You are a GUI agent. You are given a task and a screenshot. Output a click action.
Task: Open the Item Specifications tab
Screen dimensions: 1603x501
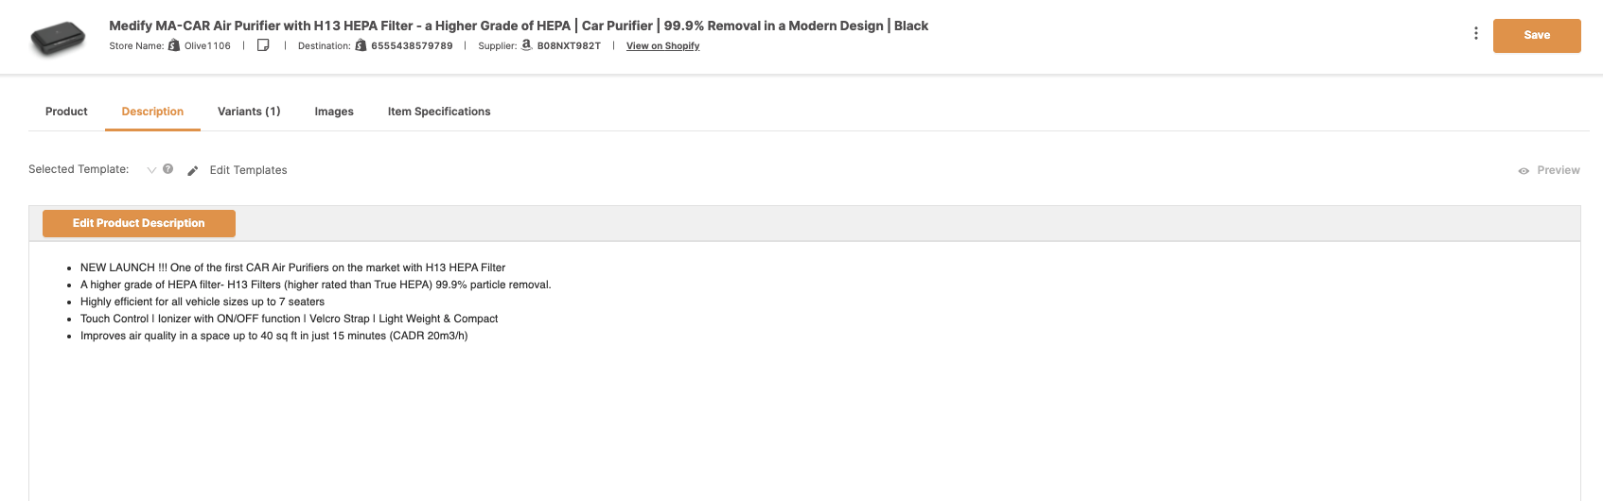pos(439,112)
